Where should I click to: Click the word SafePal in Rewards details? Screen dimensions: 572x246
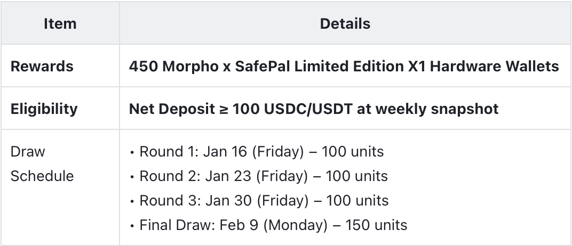pyautogui.click(x=249, y=67)
